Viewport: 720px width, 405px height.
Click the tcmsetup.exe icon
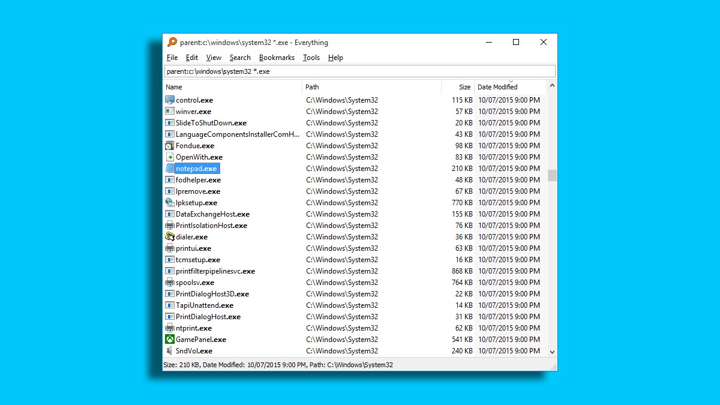pos(170,260)
